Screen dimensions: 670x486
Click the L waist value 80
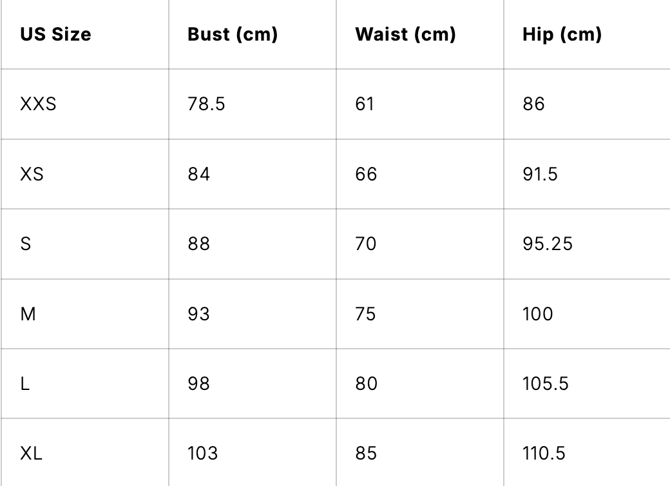pos(366,384)
